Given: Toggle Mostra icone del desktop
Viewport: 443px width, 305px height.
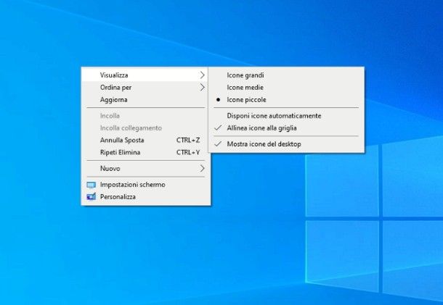Looking at the screenshot, I should click(286, 144).
